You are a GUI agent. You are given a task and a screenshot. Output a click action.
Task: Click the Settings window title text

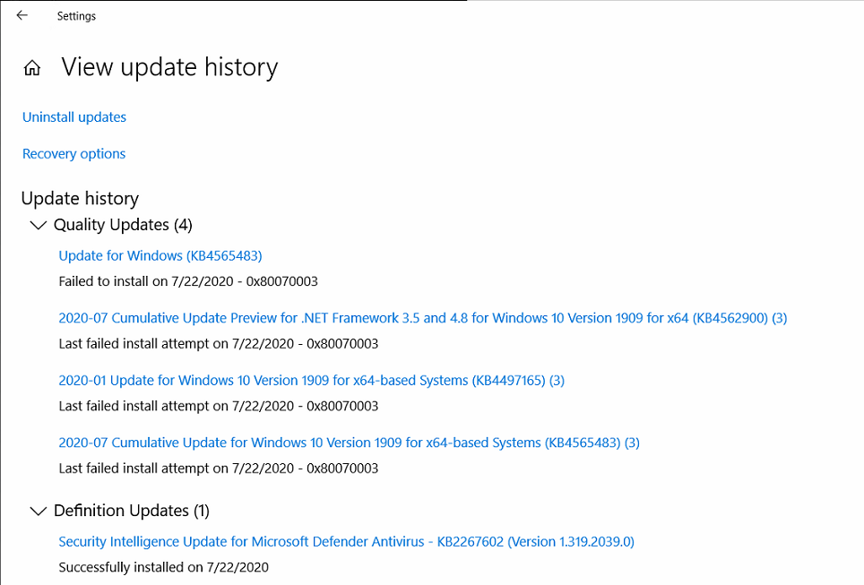pyautogui.click(x=76, y=16)
